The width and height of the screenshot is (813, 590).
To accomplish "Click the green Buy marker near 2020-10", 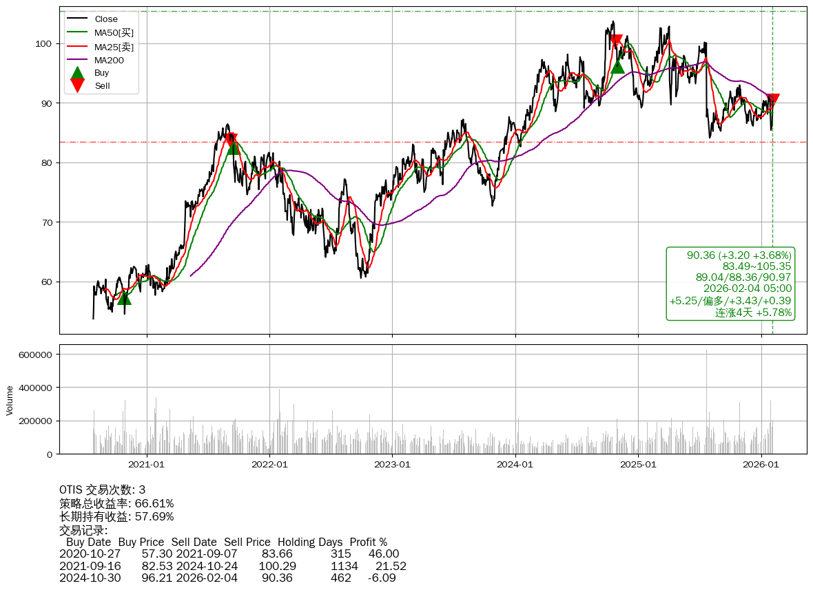I will (x=124, y=297).
